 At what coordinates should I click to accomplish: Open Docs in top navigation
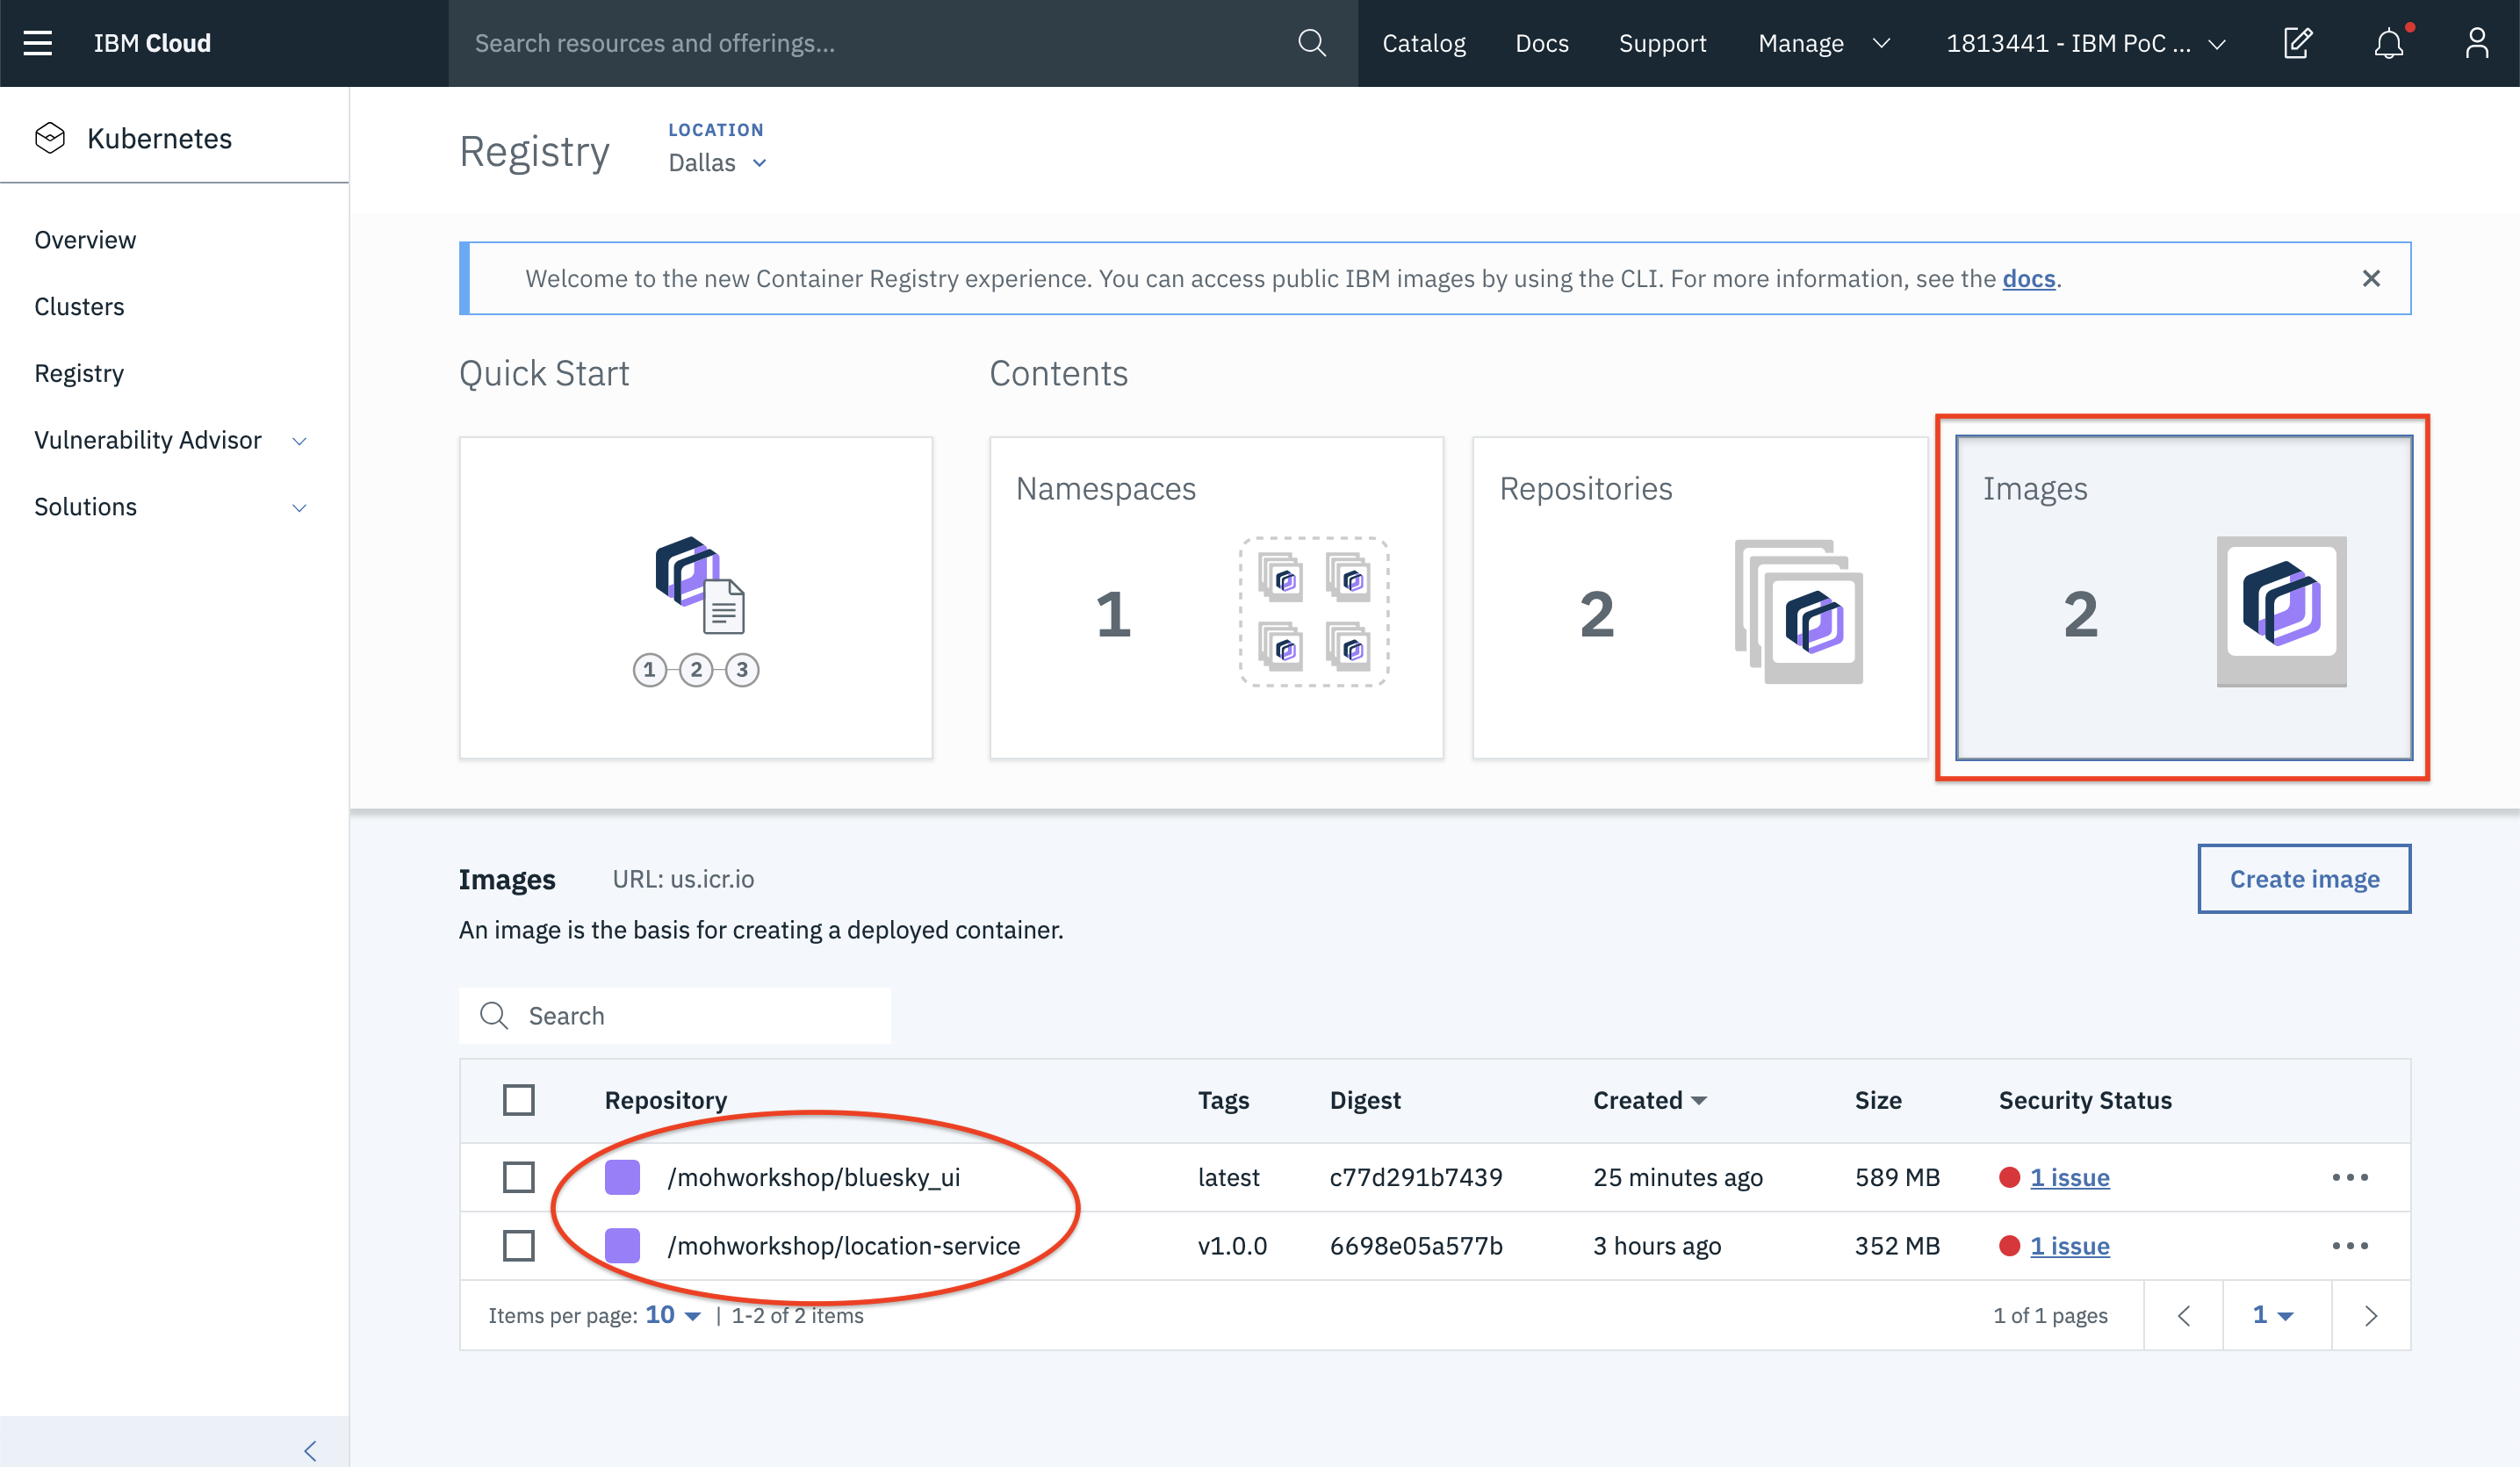coord(1541,43)
